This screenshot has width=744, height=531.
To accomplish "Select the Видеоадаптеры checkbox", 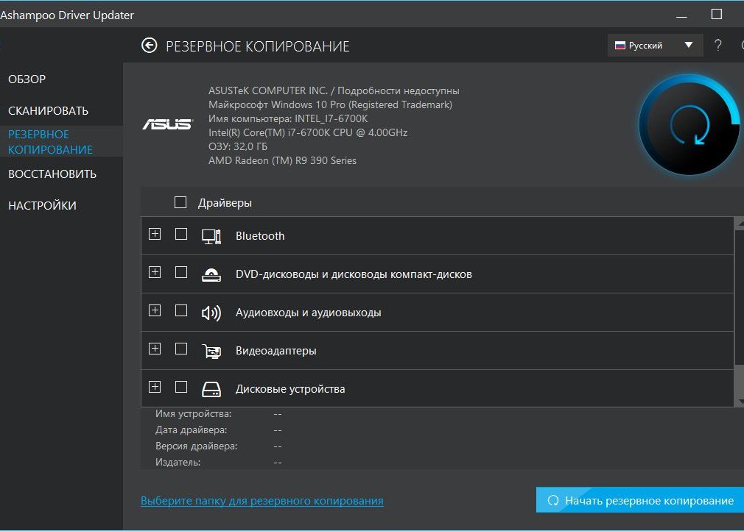I will point(180,349).
